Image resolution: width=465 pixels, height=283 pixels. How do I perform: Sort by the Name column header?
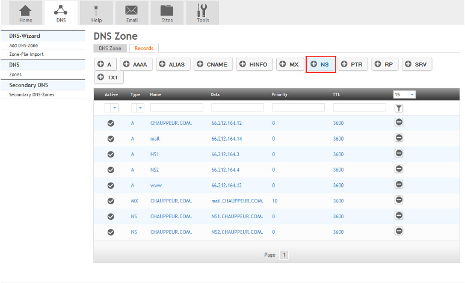pos(156,94)
